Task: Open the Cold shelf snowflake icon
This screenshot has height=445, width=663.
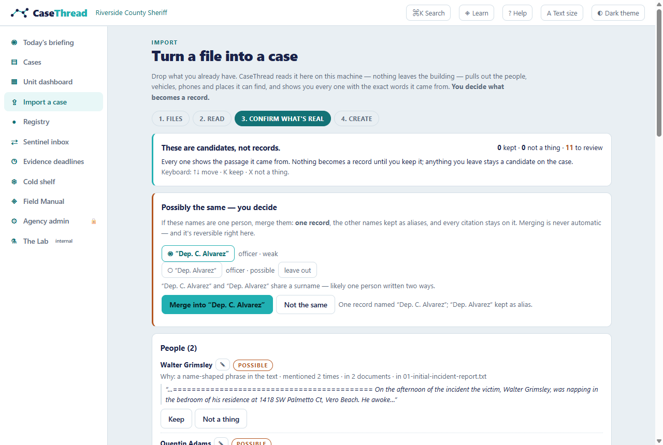Action: (14, 182)
